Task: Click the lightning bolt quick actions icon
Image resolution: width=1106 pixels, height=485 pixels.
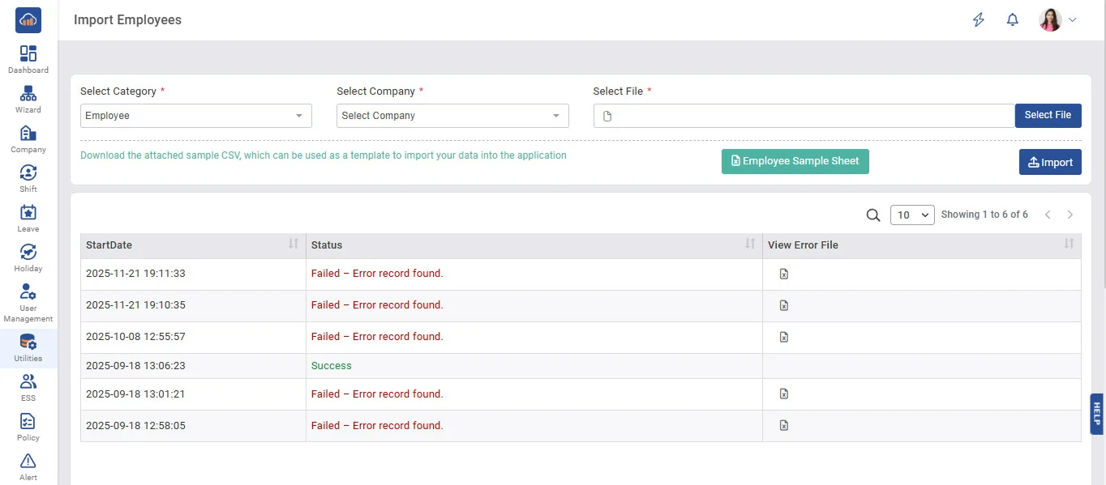Action: click(x=979, y=20)
